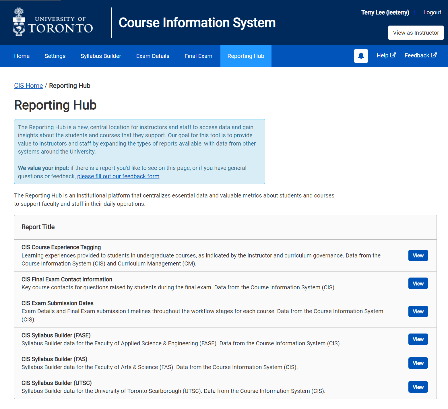Screen dimensions: 448x409
Task: Open the Feedback link in navigation
Action: [x=417, y=55]
